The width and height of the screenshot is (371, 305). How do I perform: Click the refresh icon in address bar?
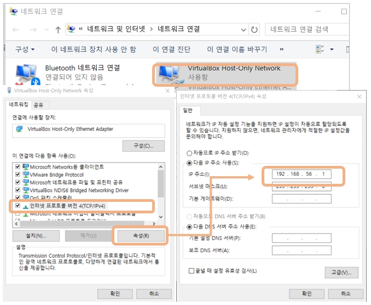pos(254,29)
